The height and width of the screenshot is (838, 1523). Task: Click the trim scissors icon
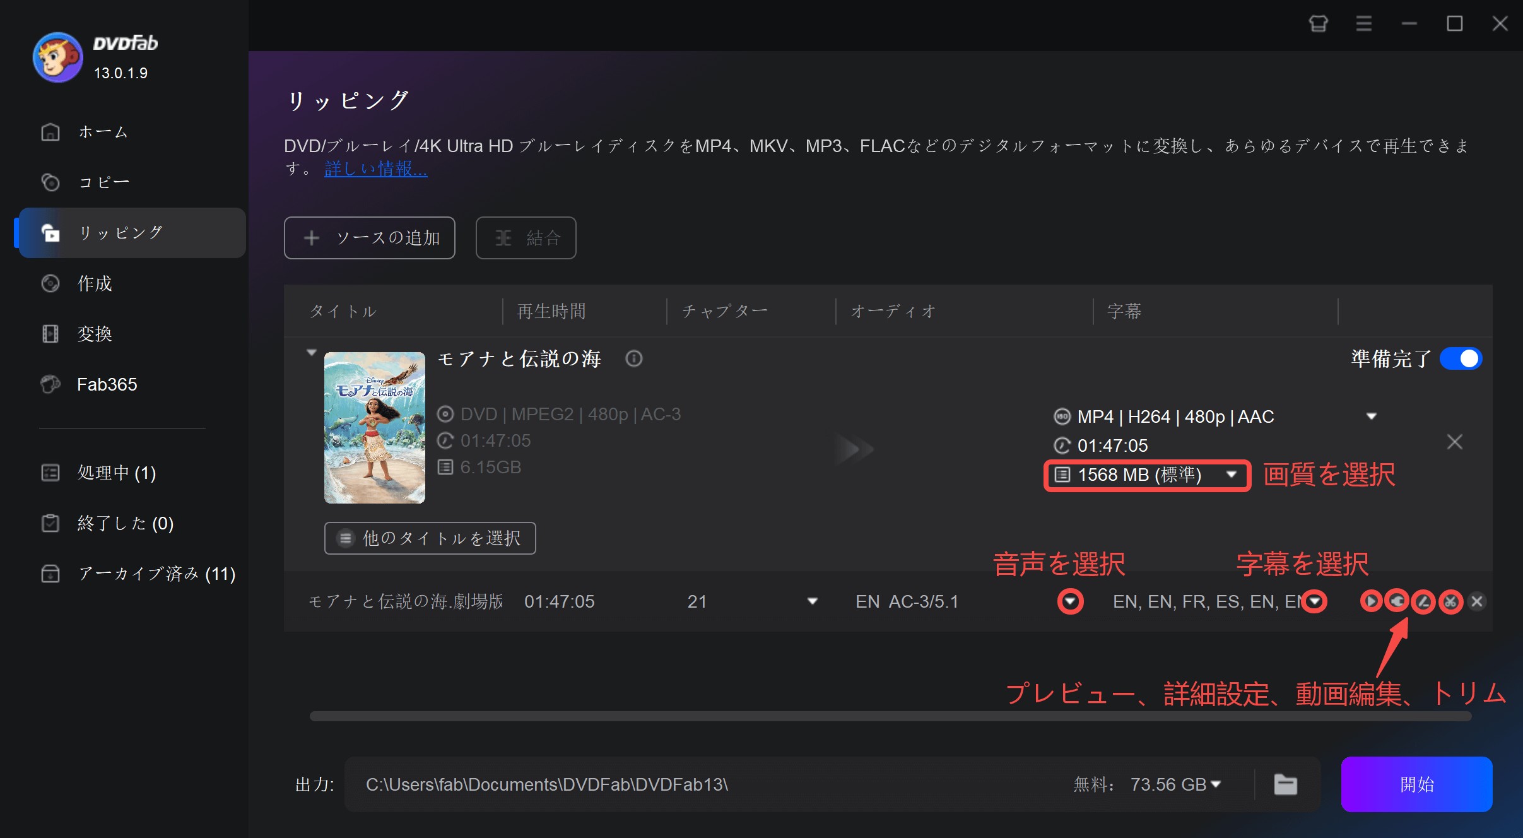click(x=1450, y=601)
